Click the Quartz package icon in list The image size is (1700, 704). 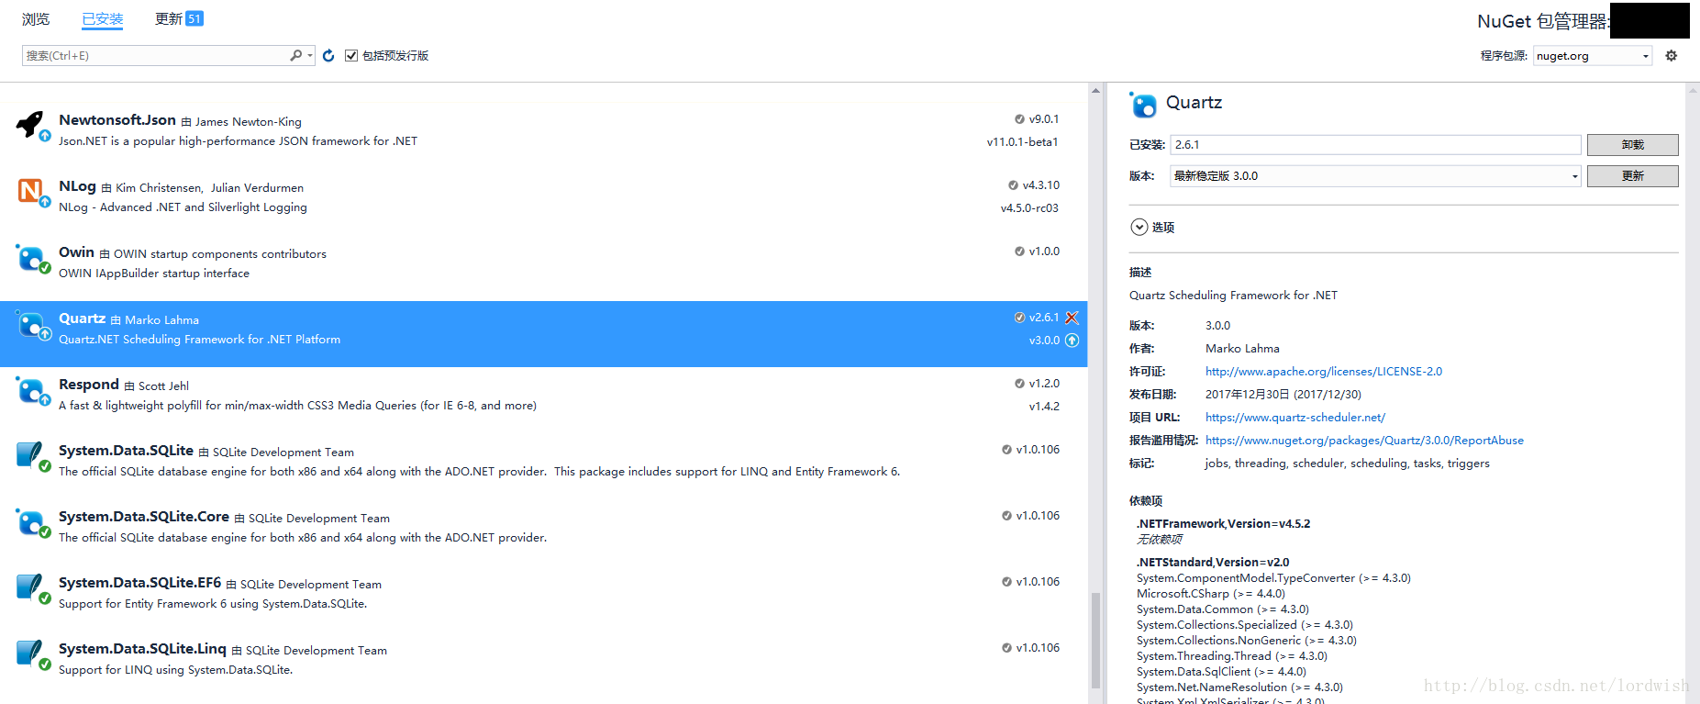(x=32, y=324)
